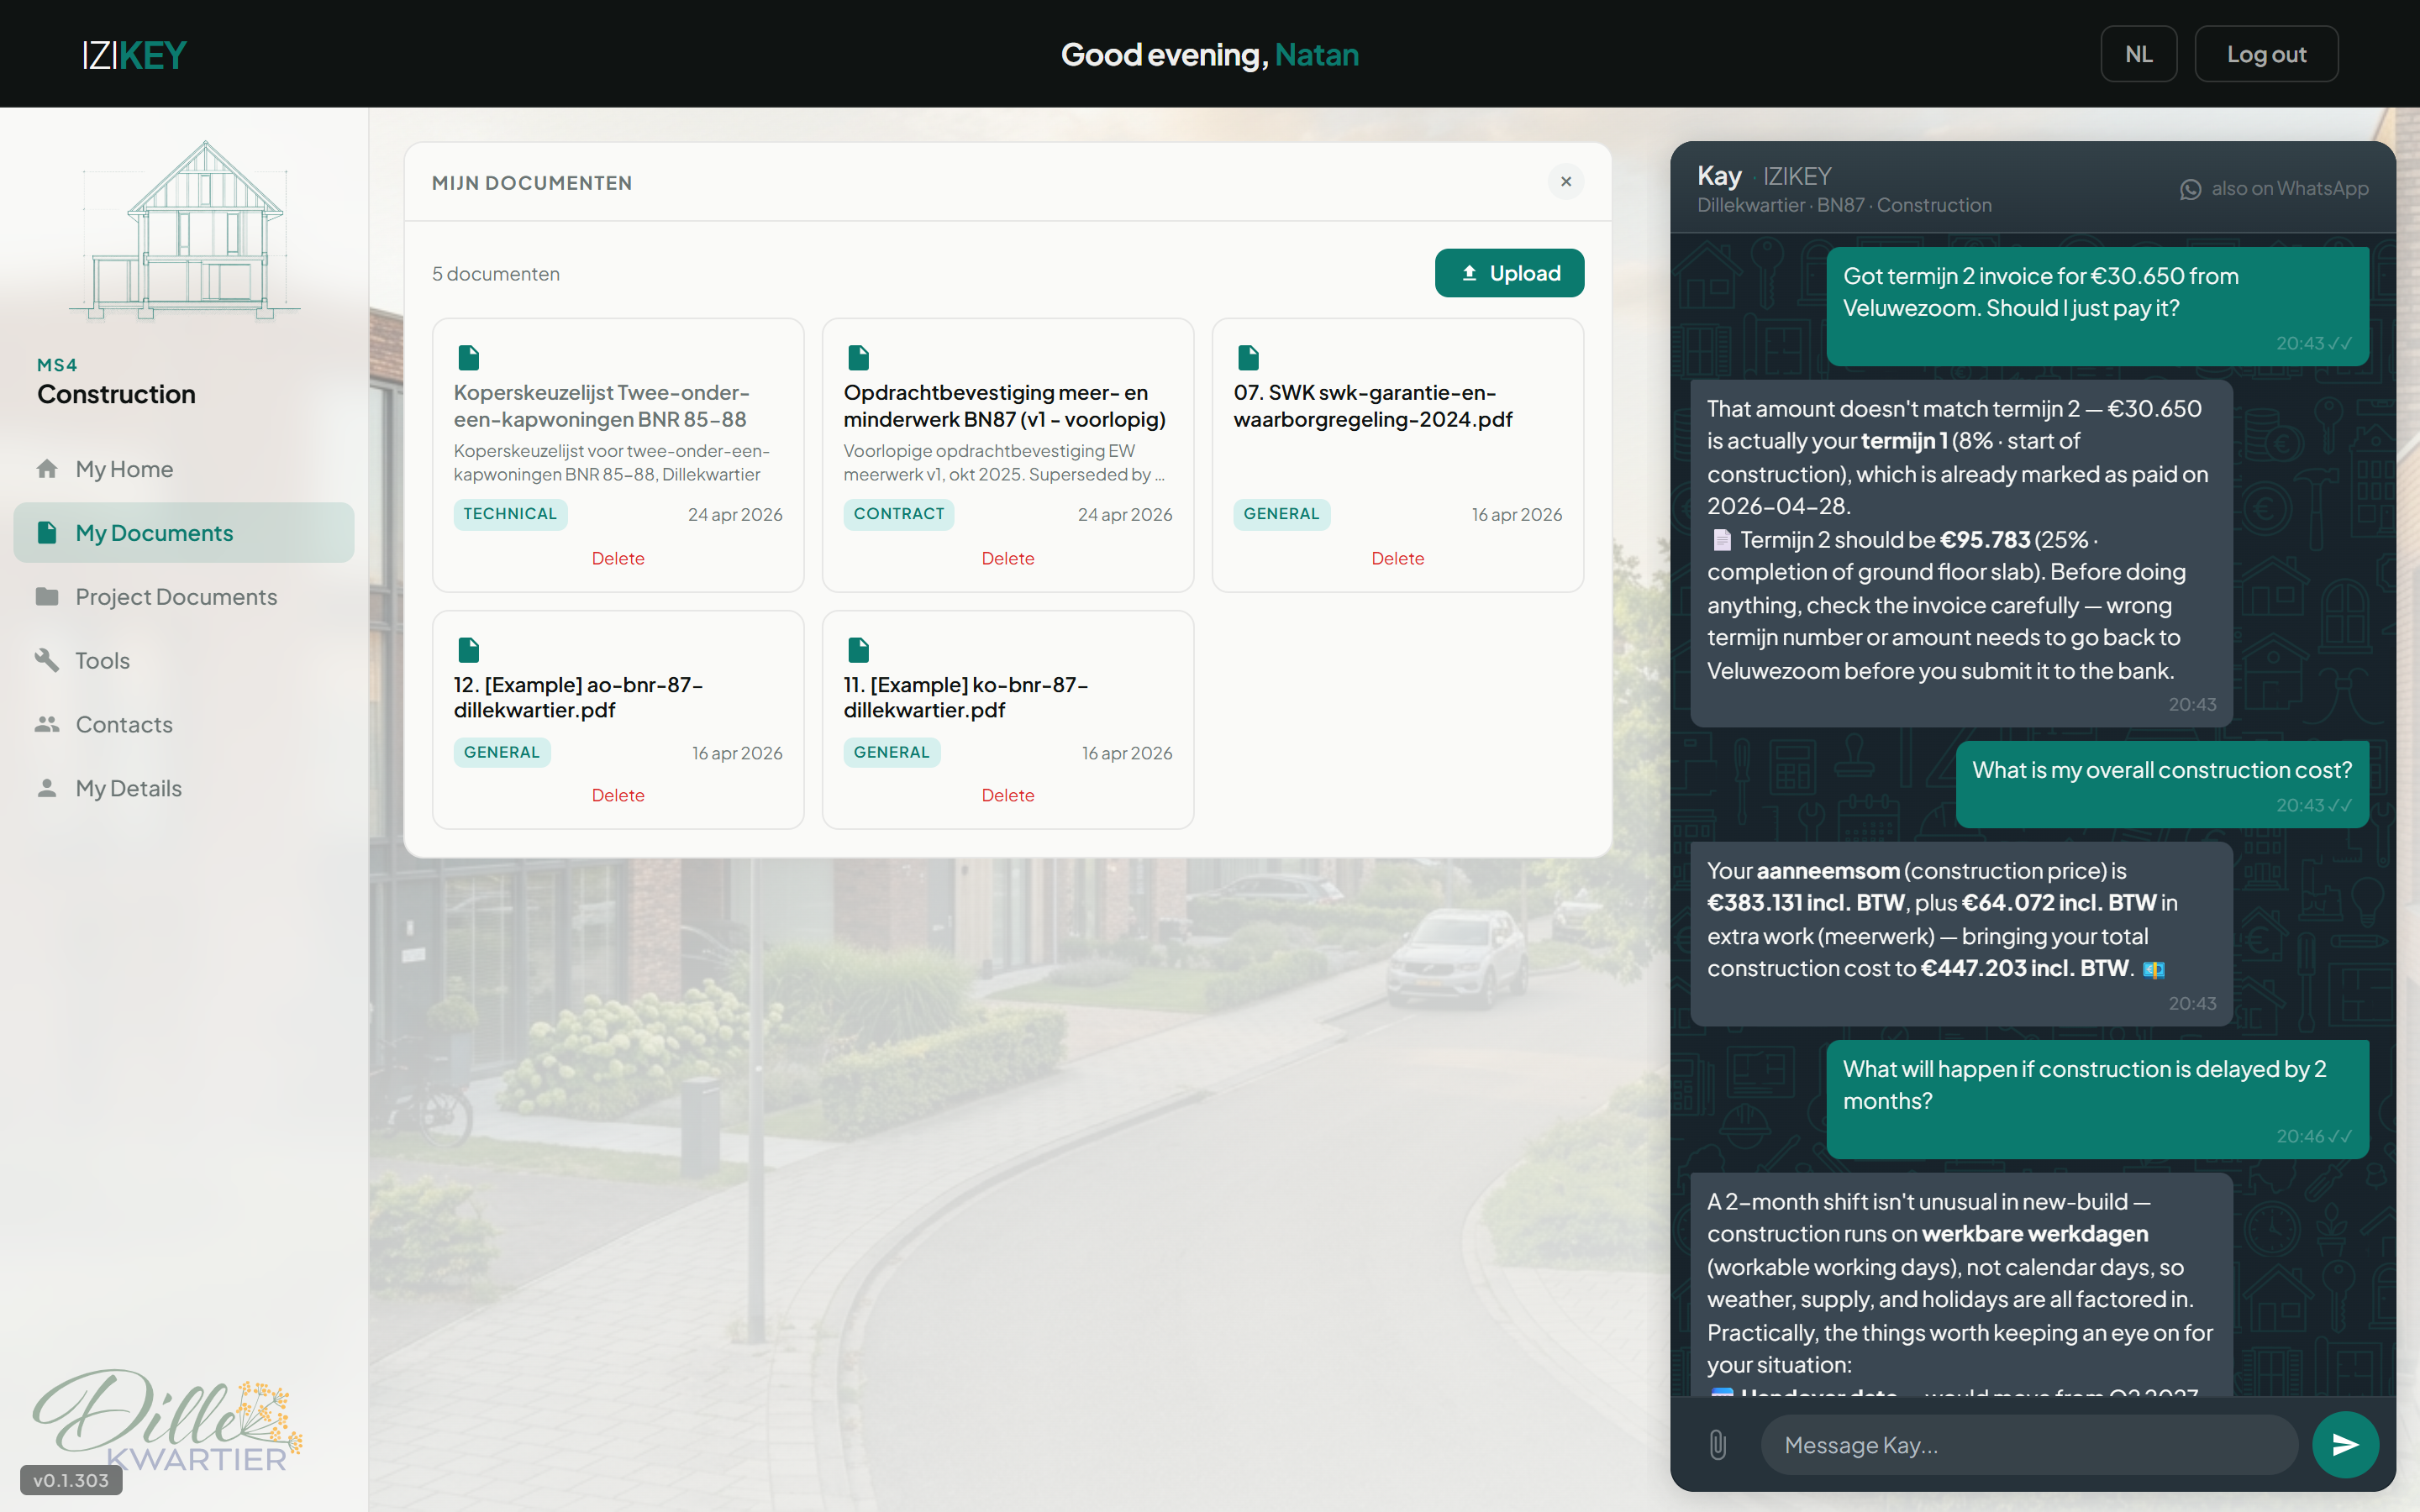Click the 24 apr 2026 date on Koperskeuzelijst

pyautogui.click(x=735, y=514)
